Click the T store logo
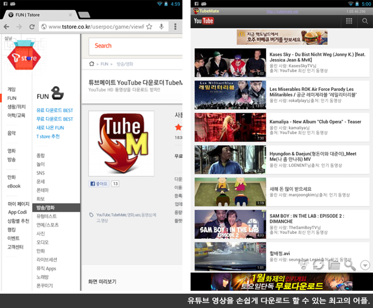 [x=24, y=55]
